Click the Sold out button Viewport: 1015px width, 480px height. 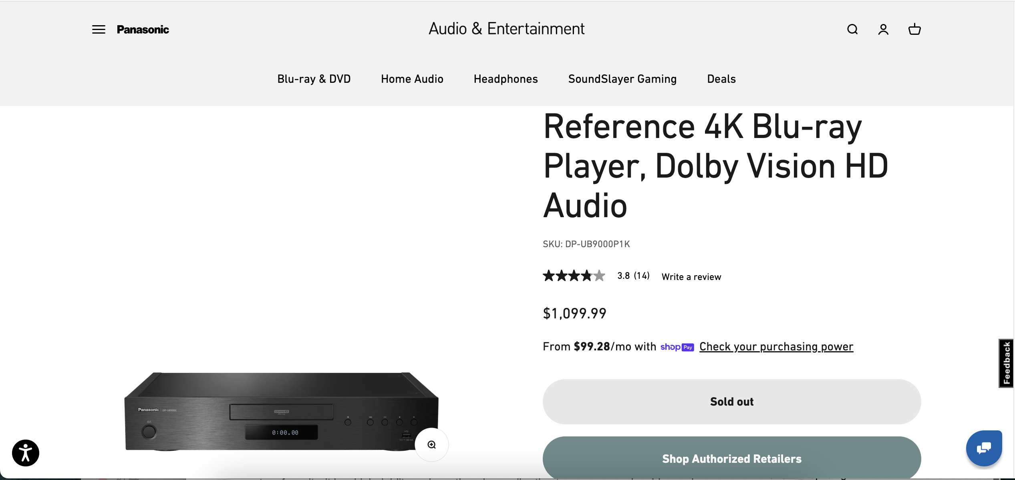(732, 402)
